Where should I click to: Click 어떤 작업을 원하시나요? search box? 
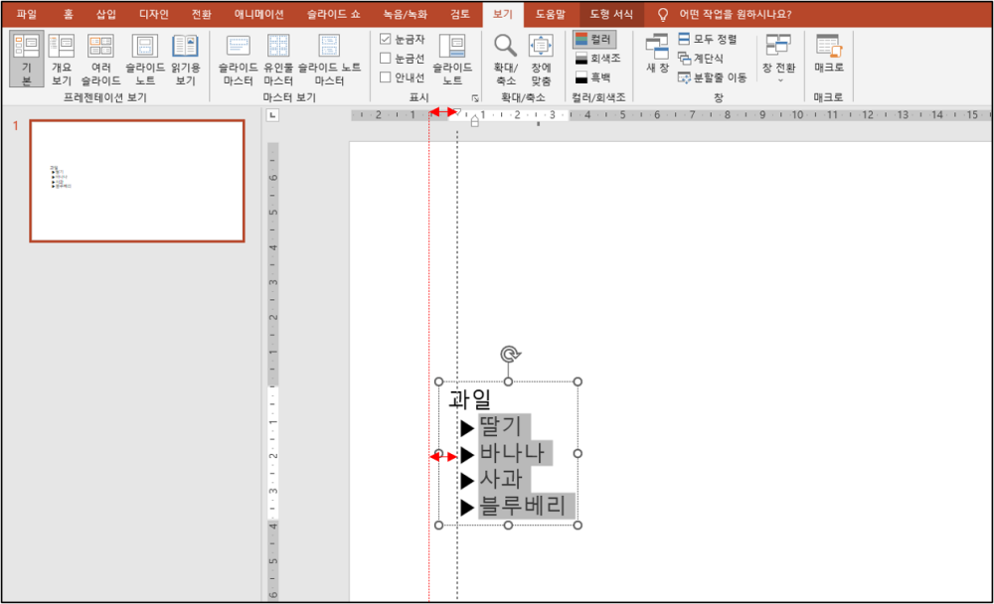pos(735,14)
